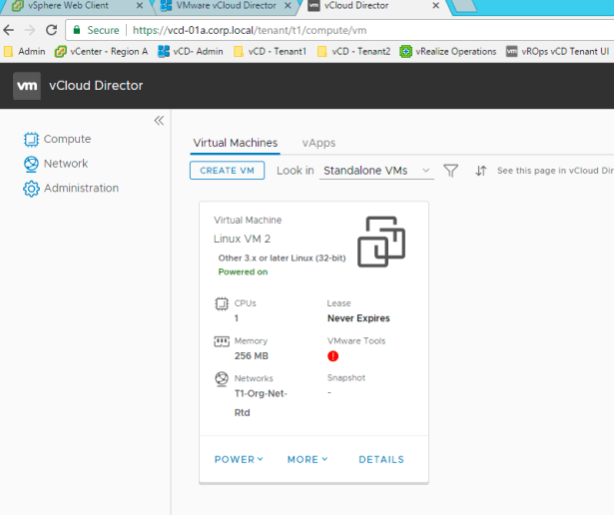Switch to the vApps tab
Image resolution: width=614 pixels, height=515 pixels.
(x=318, y=143)
